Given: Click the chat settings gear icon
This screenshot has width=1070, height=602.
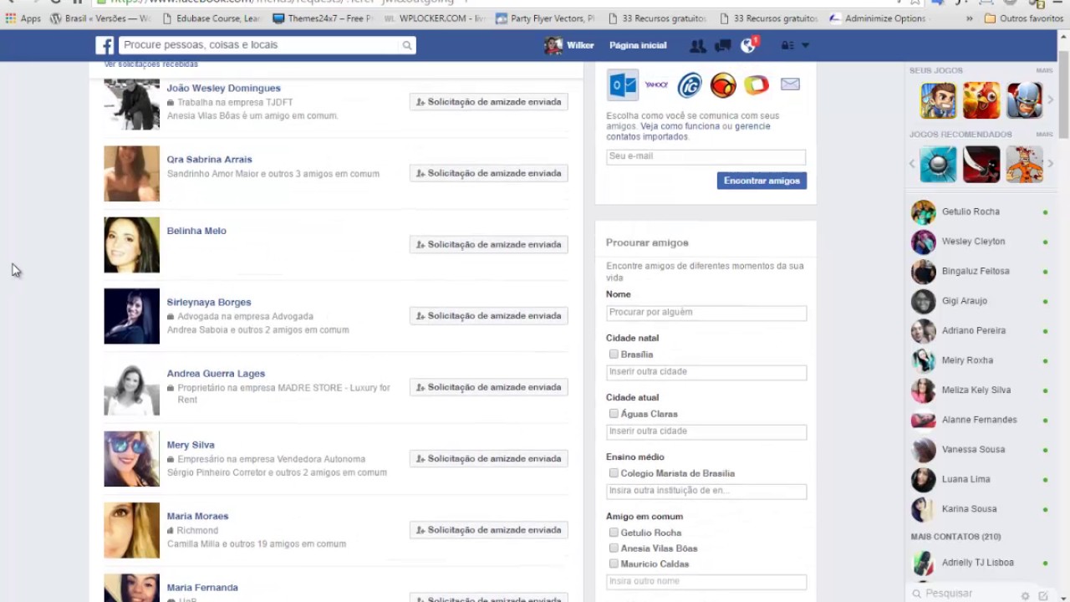Looking at the screenshot, I should tap(1025, 595).
